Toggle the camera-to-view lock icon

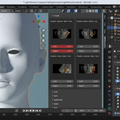[x=43, y=46]
